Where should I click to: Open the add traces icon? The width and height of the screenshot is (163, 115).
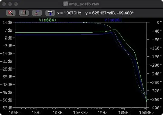click(37, 13)
